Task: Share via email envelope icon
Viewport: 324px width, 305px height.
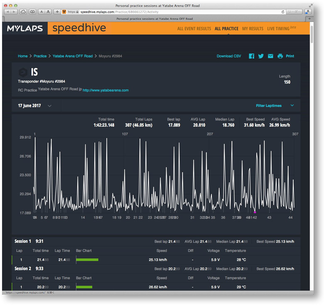Action: tap(270, 56)
